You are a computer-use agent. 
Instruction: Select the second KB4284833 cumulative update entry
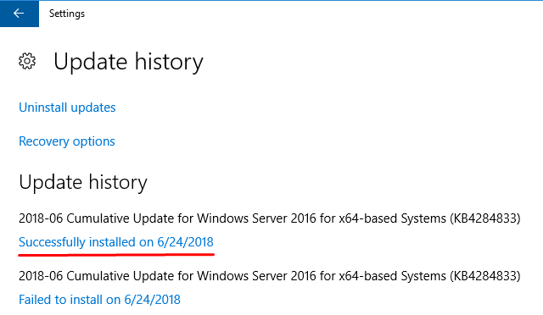[x=270, y=276]
